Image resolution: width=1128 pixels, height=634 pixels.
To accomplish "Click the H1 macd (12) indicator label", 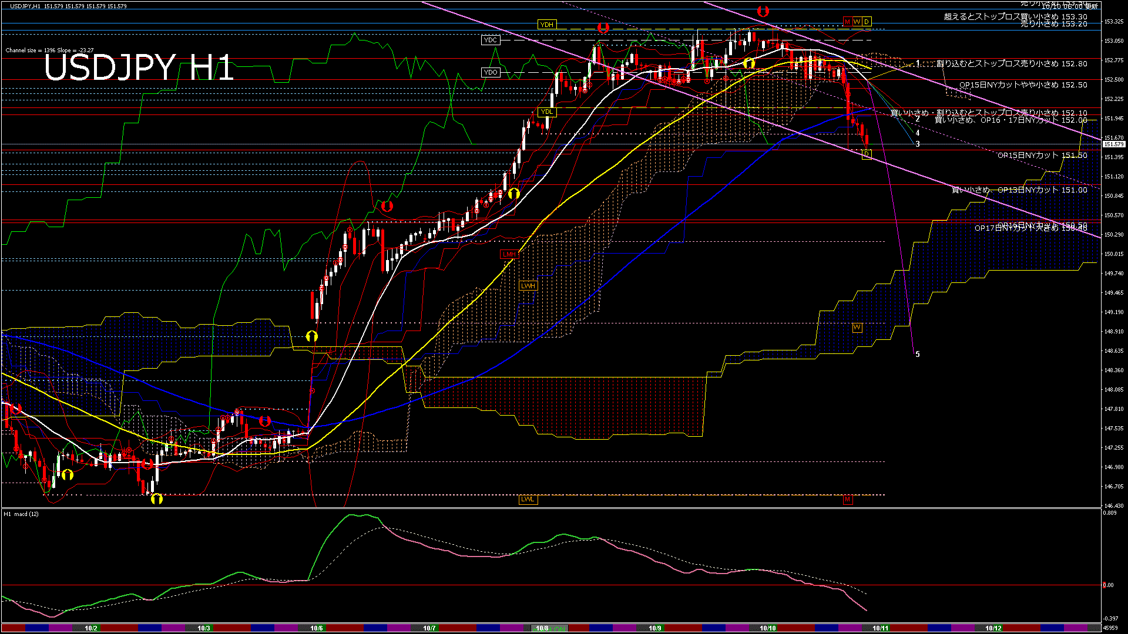I will (x=21, y=514).
